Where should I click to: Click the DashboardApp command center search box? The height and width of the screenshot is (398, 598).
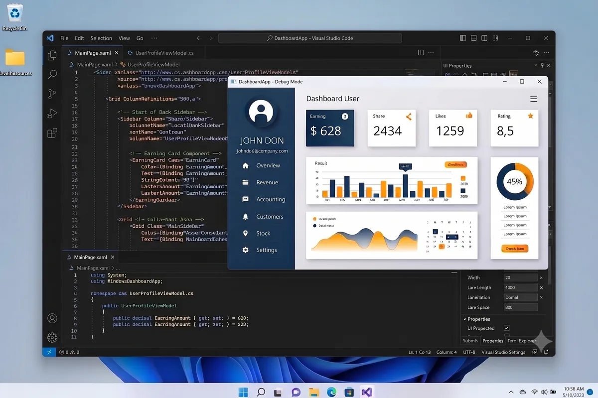pyautogui.click(x=309, y=38)
